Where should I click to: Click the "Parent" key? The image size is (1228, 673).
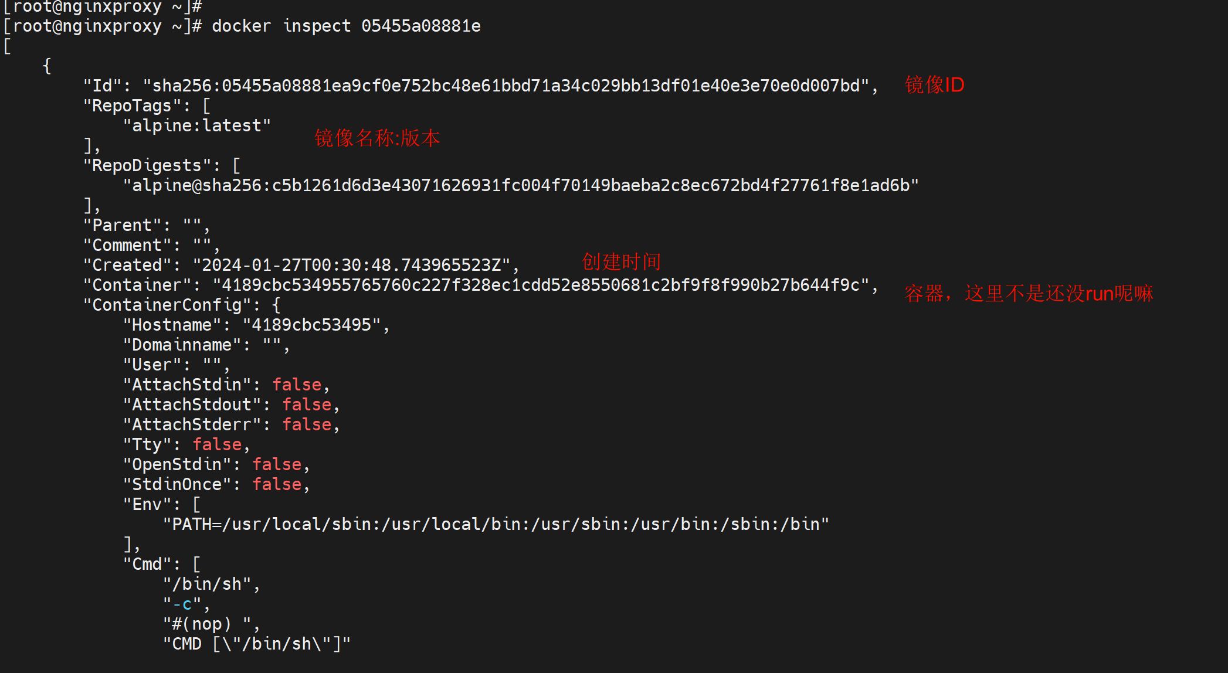[x=122, y=226]
